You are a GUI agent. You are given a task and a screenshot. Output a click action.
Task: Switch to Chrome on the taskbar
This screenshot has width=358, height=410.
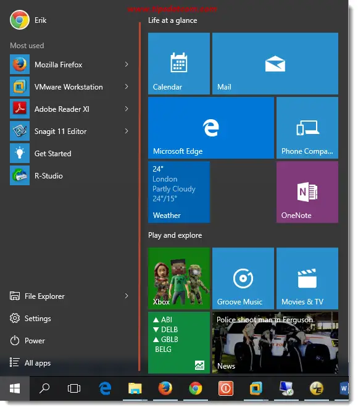coord(196,388)
